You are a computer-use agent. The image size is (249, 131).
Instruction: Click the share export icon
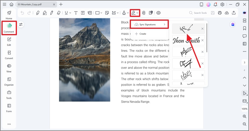(234, 13)
